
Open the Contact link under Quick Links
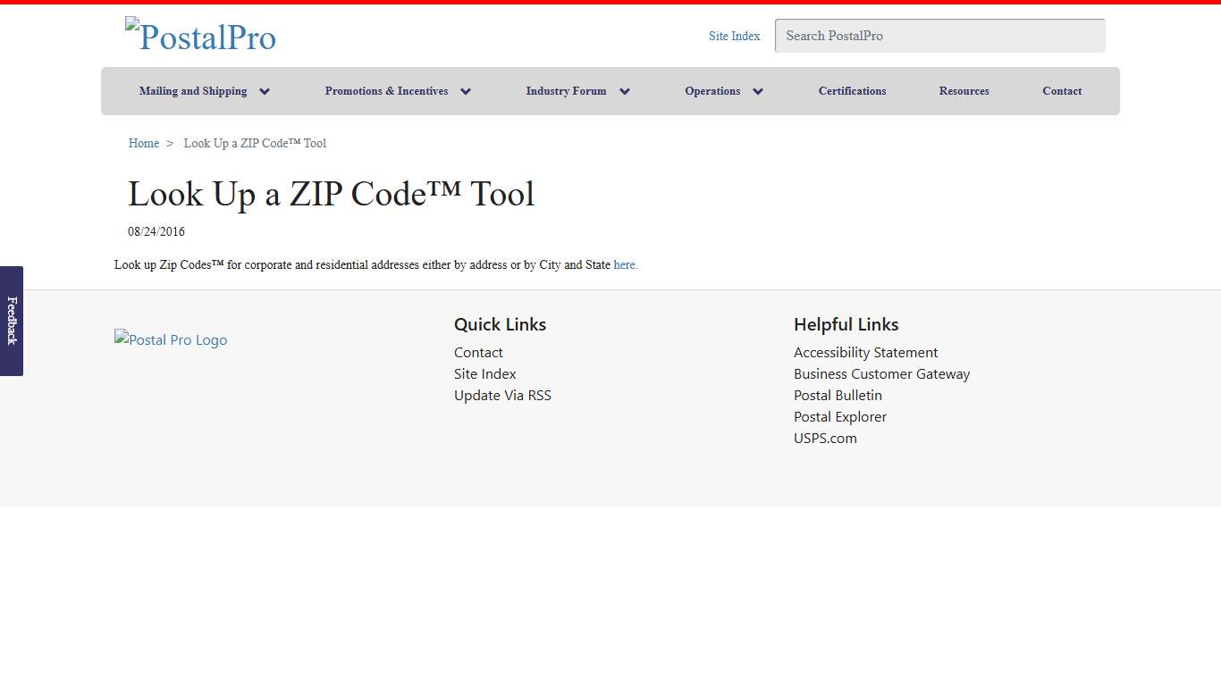477,352
